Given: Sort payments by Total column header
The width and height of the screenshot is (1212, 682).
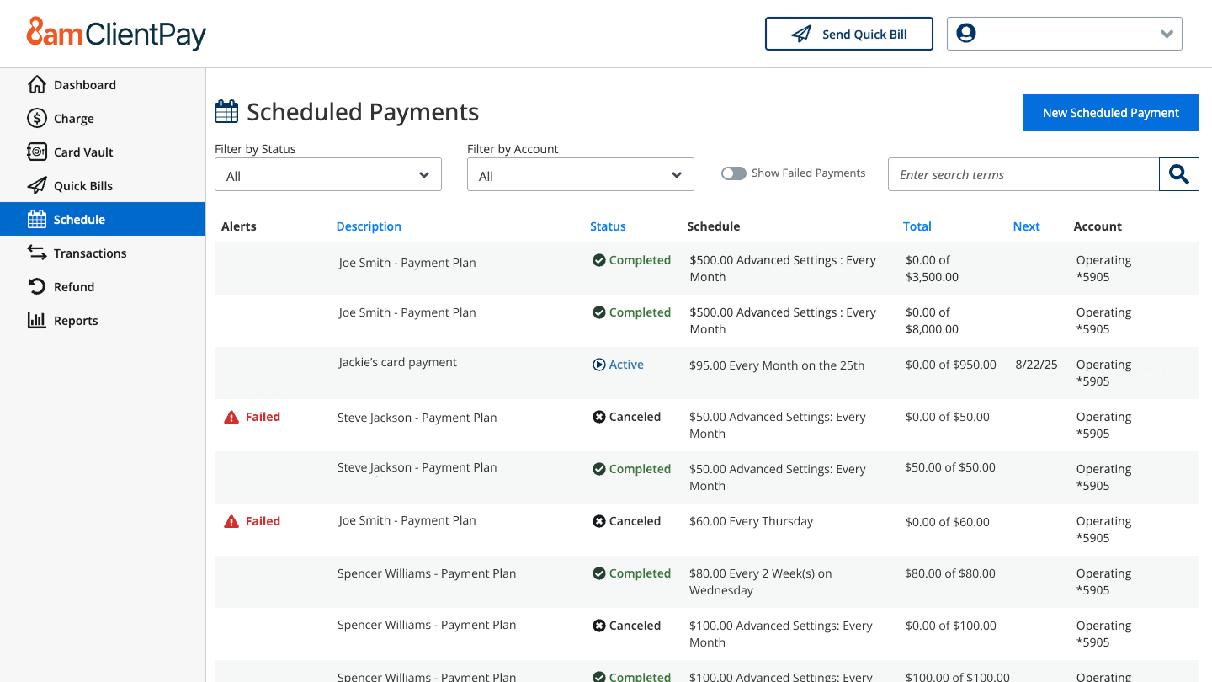Looking at the screenshot, I should pos(917,226).
